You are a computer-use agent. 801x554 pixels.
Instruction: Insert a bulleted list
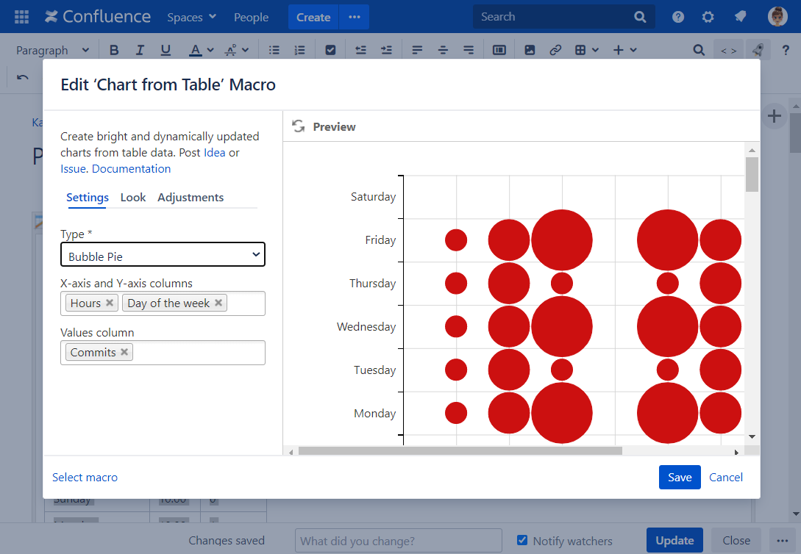point(274,49)
